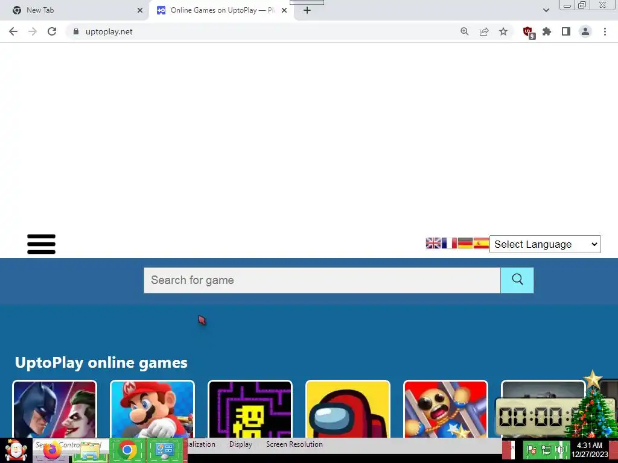This screenshot has height=463, width=618.
Task: Open the yellow maze pixel game thumbnail
Action: (250, 409)
